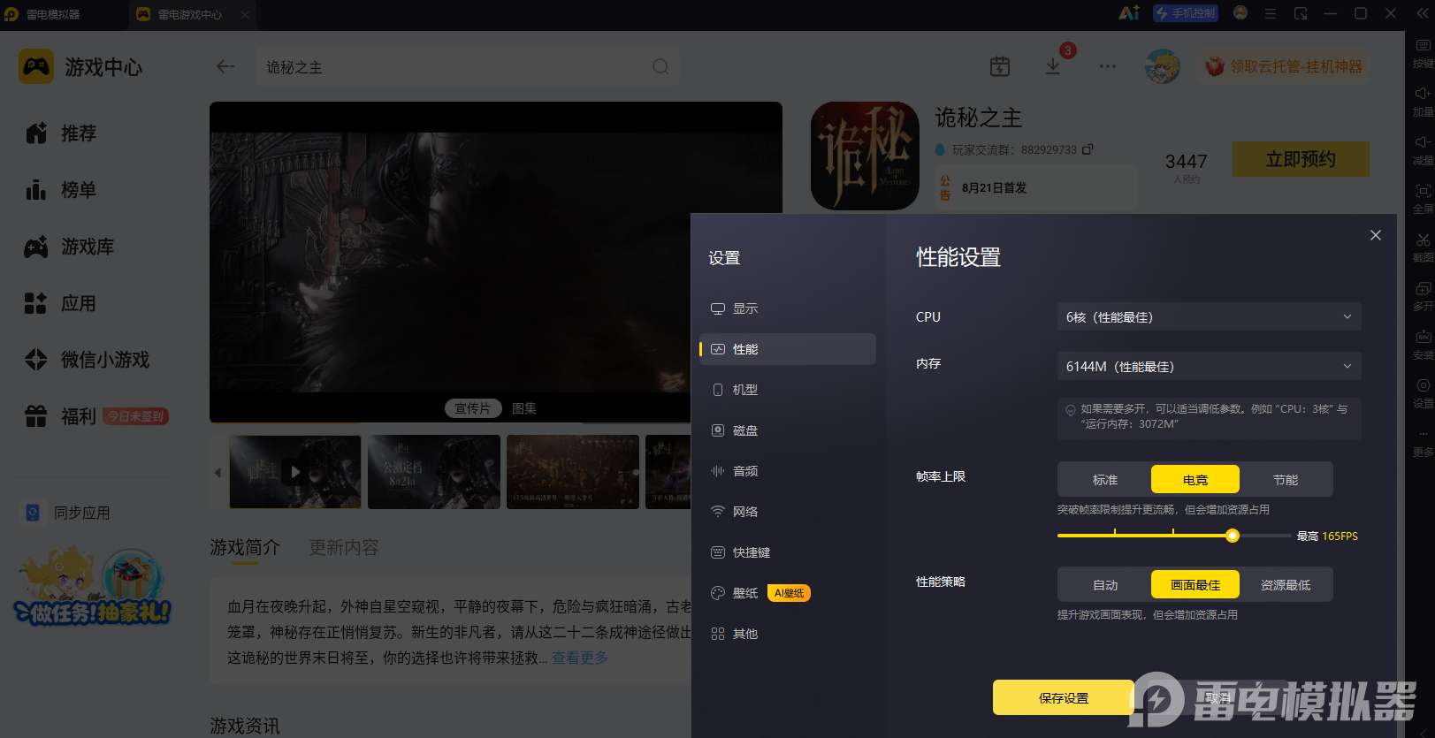Click the FPS limit slider handle
The width and height of the screenshot is (1435, 738).
click(1232, 536)
